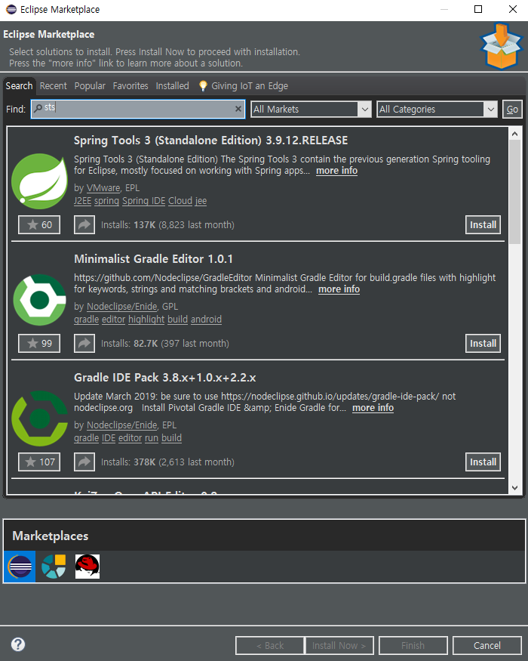Screen dimensions: 528x661
Task: Share the Gradle IDE Pack listing
Action: [x=84, y=462]
